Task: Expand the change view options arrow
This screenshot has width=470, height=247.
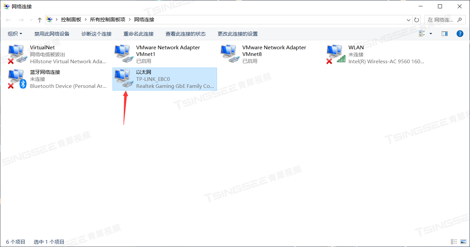Action: pos(431,34)
